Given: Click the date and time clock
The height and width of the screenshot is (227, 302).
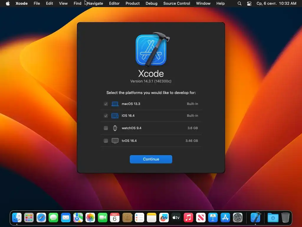Looking at the screenshot, I should pyautogui.click(x=276, y=4).
